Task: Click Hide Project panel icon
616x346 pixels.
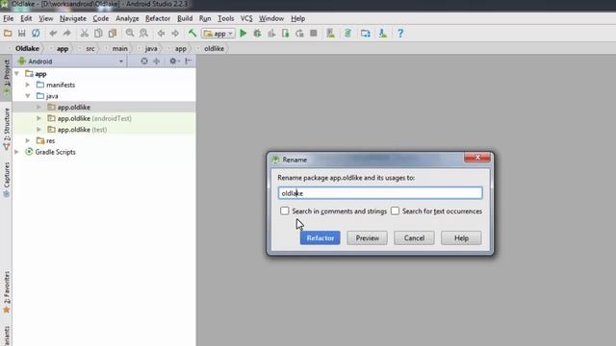Action: click(x=189, y=62)
